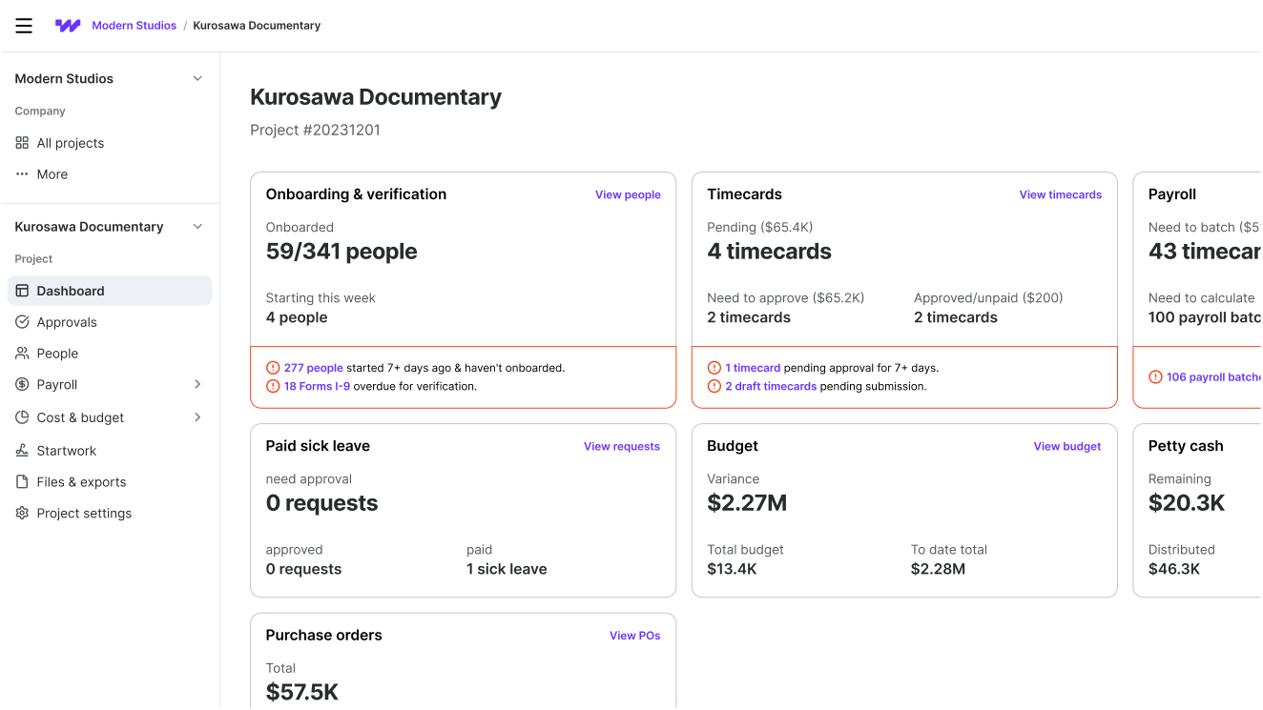
Task: Open the 1 timecard pending link
Action: pyautogui.click(x=753, y=368)
